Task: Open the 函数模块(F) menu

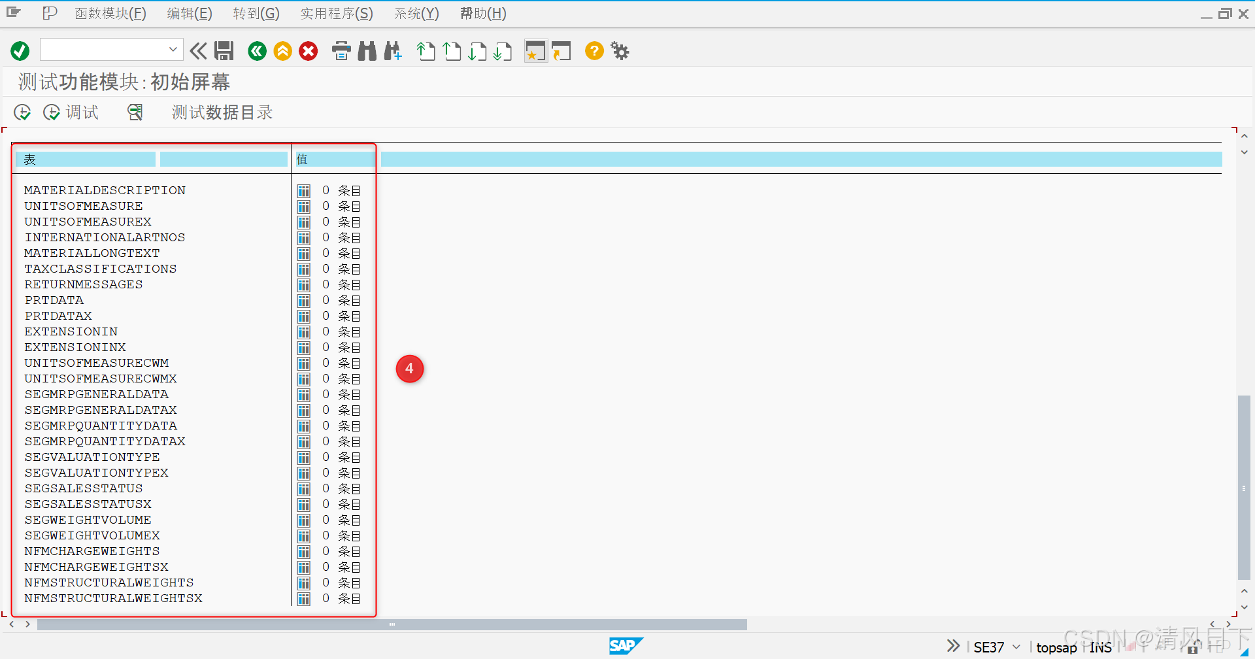Action: [110, 13]
